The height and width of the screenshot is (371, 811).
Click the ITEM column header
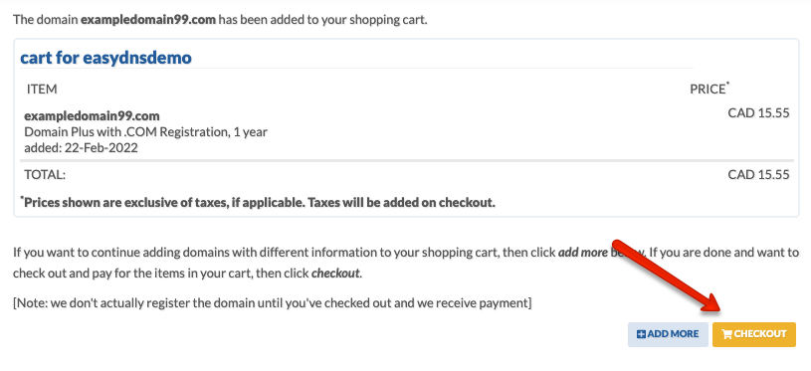(x=42, y=89)
